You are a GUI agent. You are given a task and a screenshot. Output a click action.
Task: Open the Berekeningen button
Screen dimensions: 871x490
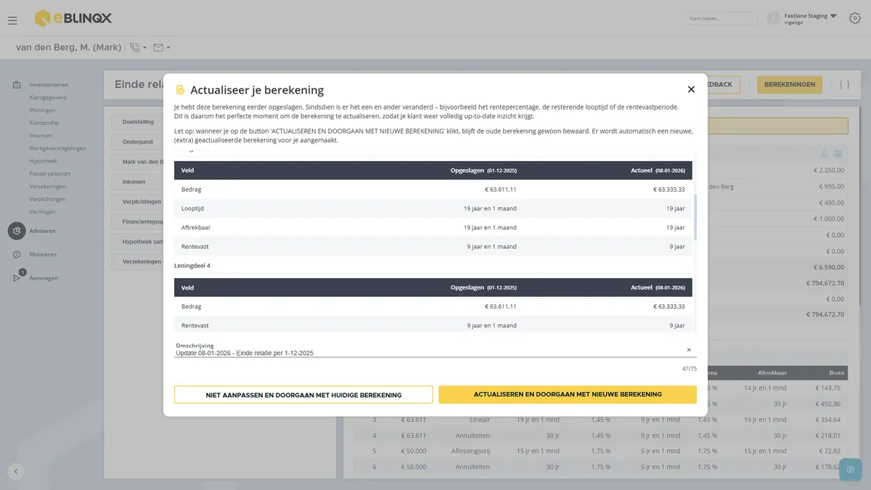[790, 85]
